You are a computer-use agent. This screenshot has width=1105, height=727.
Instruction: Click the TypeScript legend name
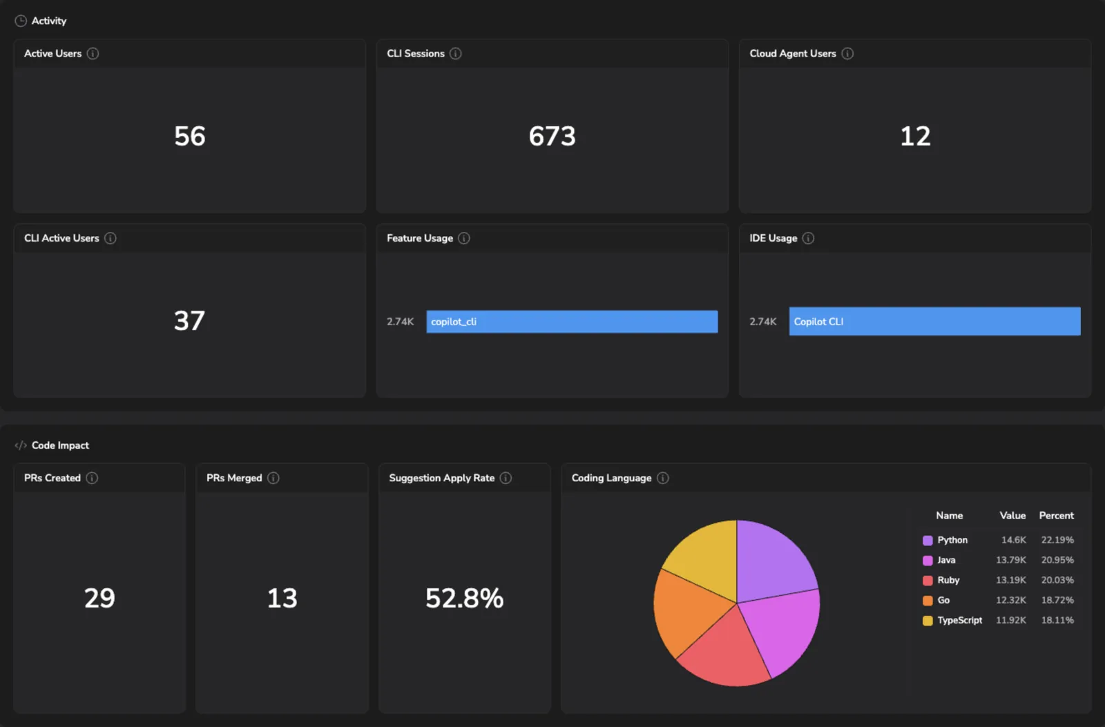pos(959,621)
